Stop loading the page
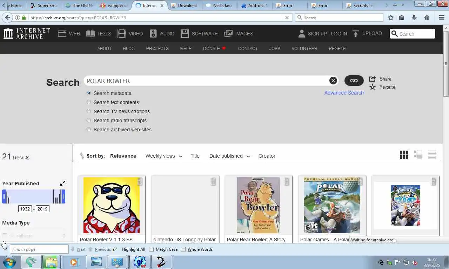449x269 pixels. 287,18
